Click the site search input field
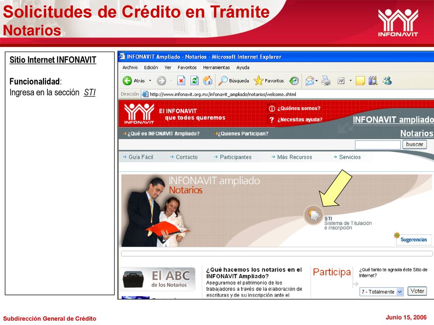 click(378, 145)
